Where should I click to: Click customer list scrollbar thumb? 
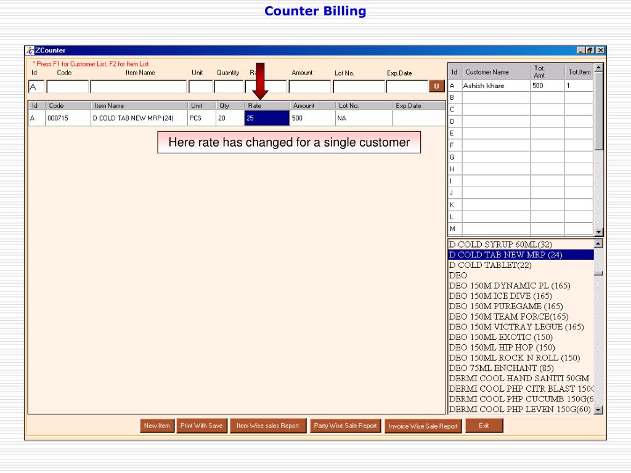pos(599,111)
